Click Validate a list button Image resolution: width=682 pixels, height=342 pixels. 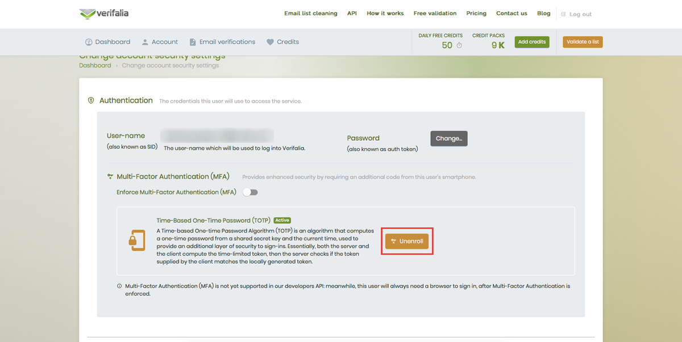click(583, 42)
